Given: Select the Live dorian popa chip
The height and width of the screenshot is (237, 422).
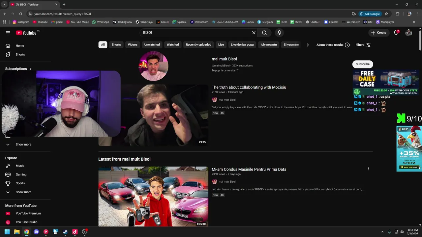Looking at the screenshot, I should [x=242, y=45].
